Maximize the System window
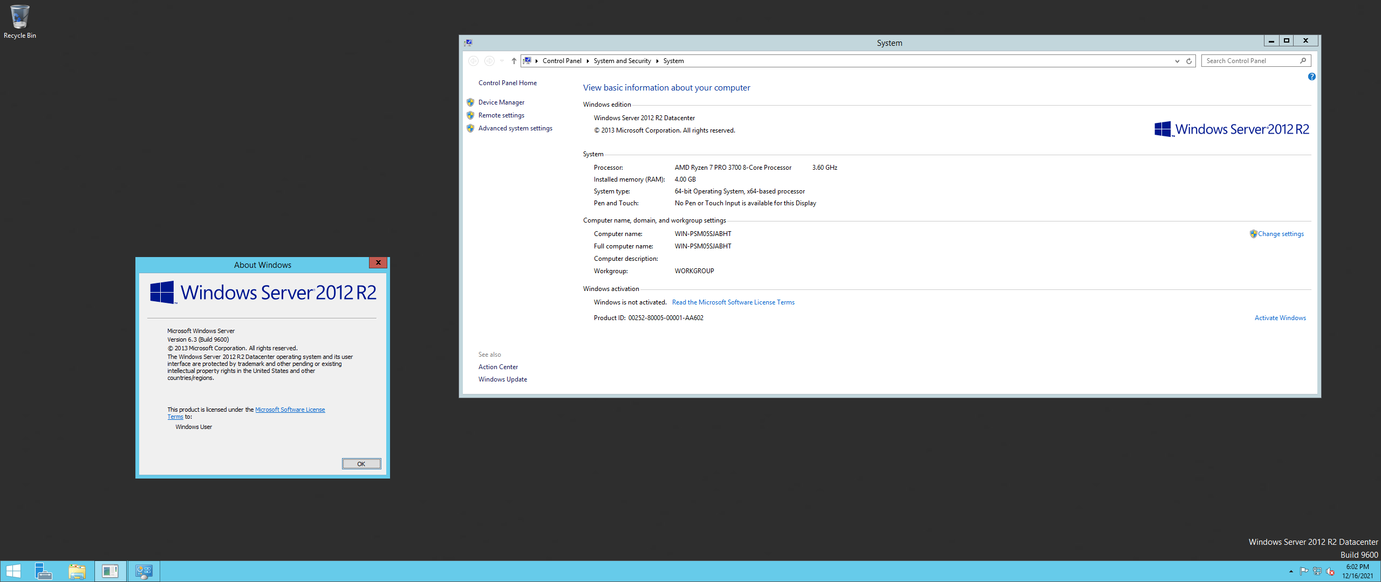Image resolution: width=1381 pixels, height=582 pixels. pyautogui.click(x=1287, y=41)
